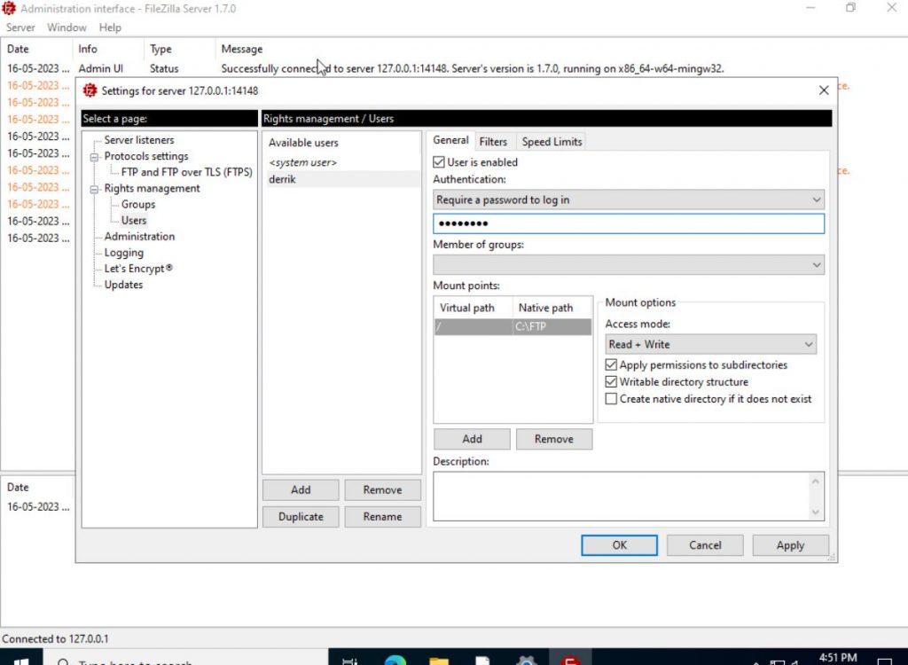Uncheck the User is enabled checkbox
Screen dimensions: 908x665
point(439,162)
